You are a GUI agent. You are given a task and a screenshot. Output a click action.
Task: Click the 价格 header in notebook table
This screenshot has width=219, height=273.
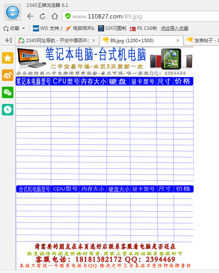182,81
